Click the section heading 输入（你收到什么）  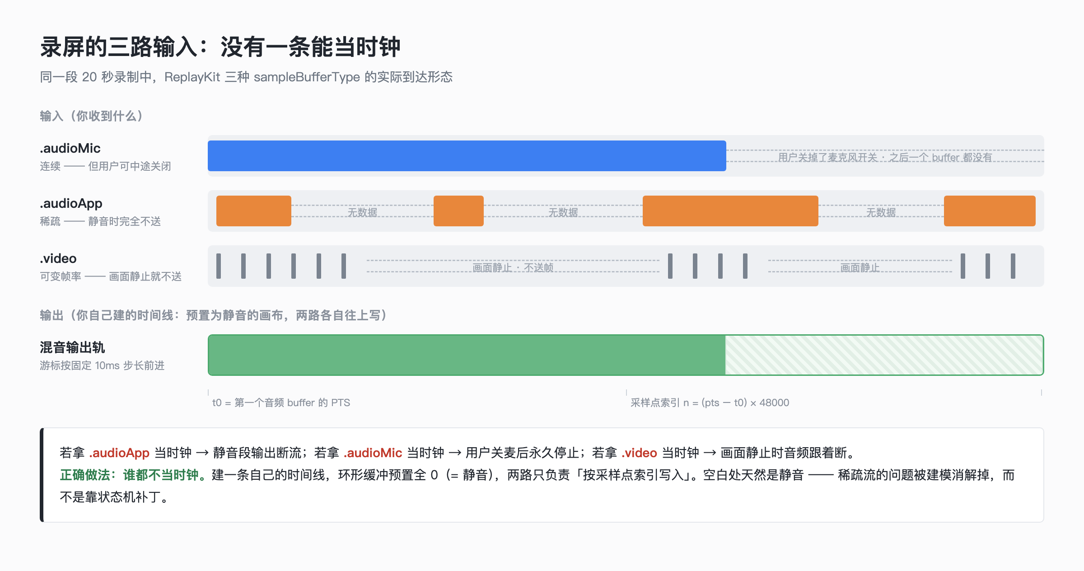[x=92, y=116]
